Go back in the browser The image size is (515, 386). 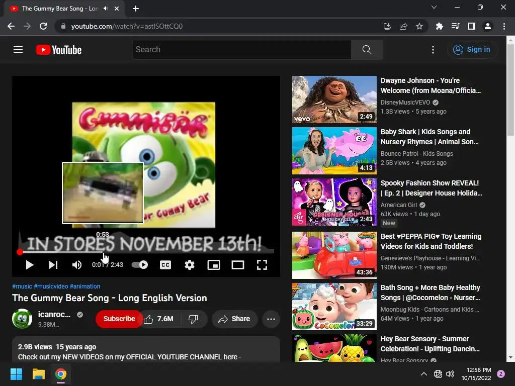click(11, 26)
